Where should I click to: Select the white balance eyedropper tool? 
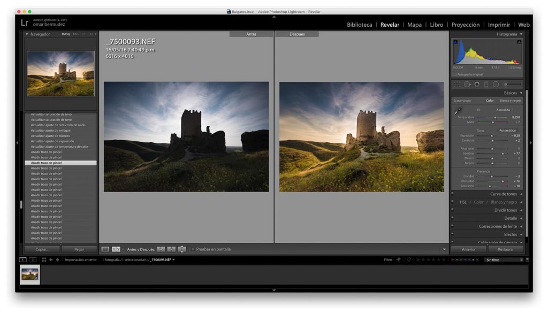click(458, 111)
